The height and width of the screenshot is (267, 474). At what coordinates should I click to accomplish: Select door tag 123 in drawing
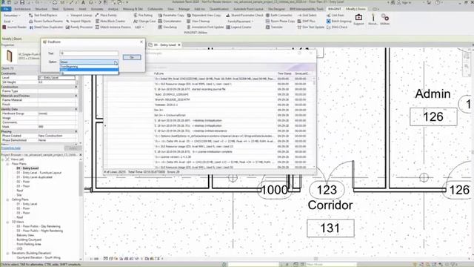[x=327, y=190]
